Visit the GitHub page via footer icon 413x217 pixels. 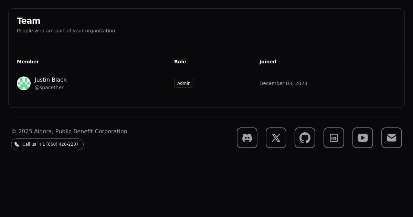pos(305,138)
